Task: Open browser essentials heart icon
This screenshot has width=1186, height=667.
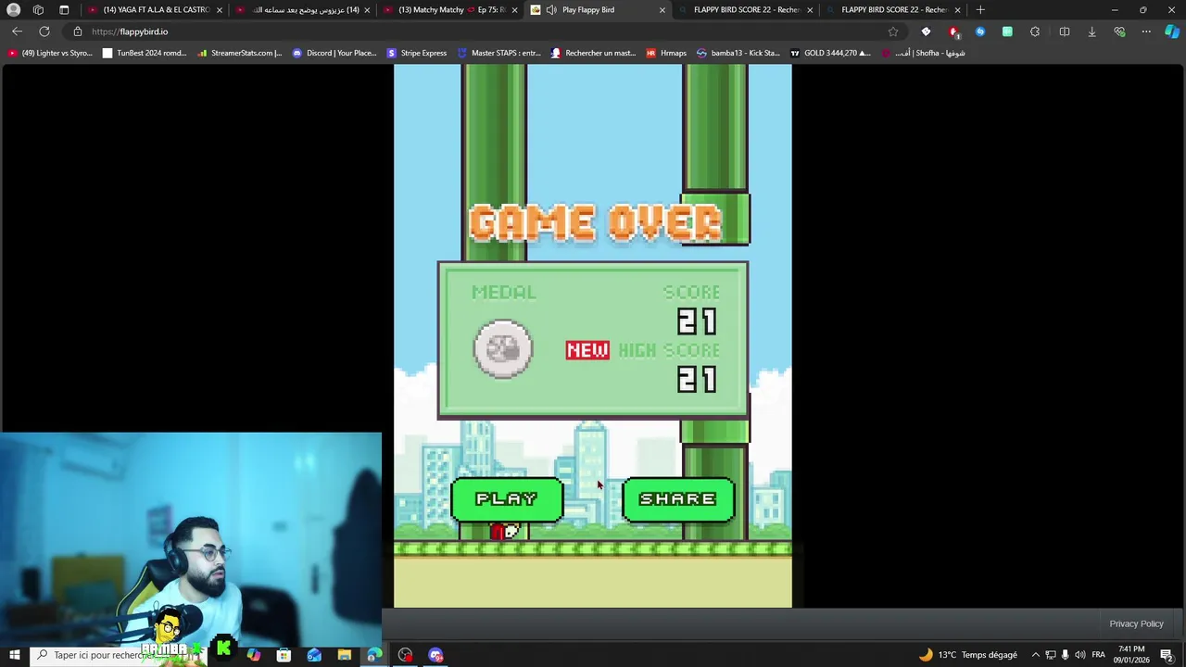Action: (x=1119, y=31)
